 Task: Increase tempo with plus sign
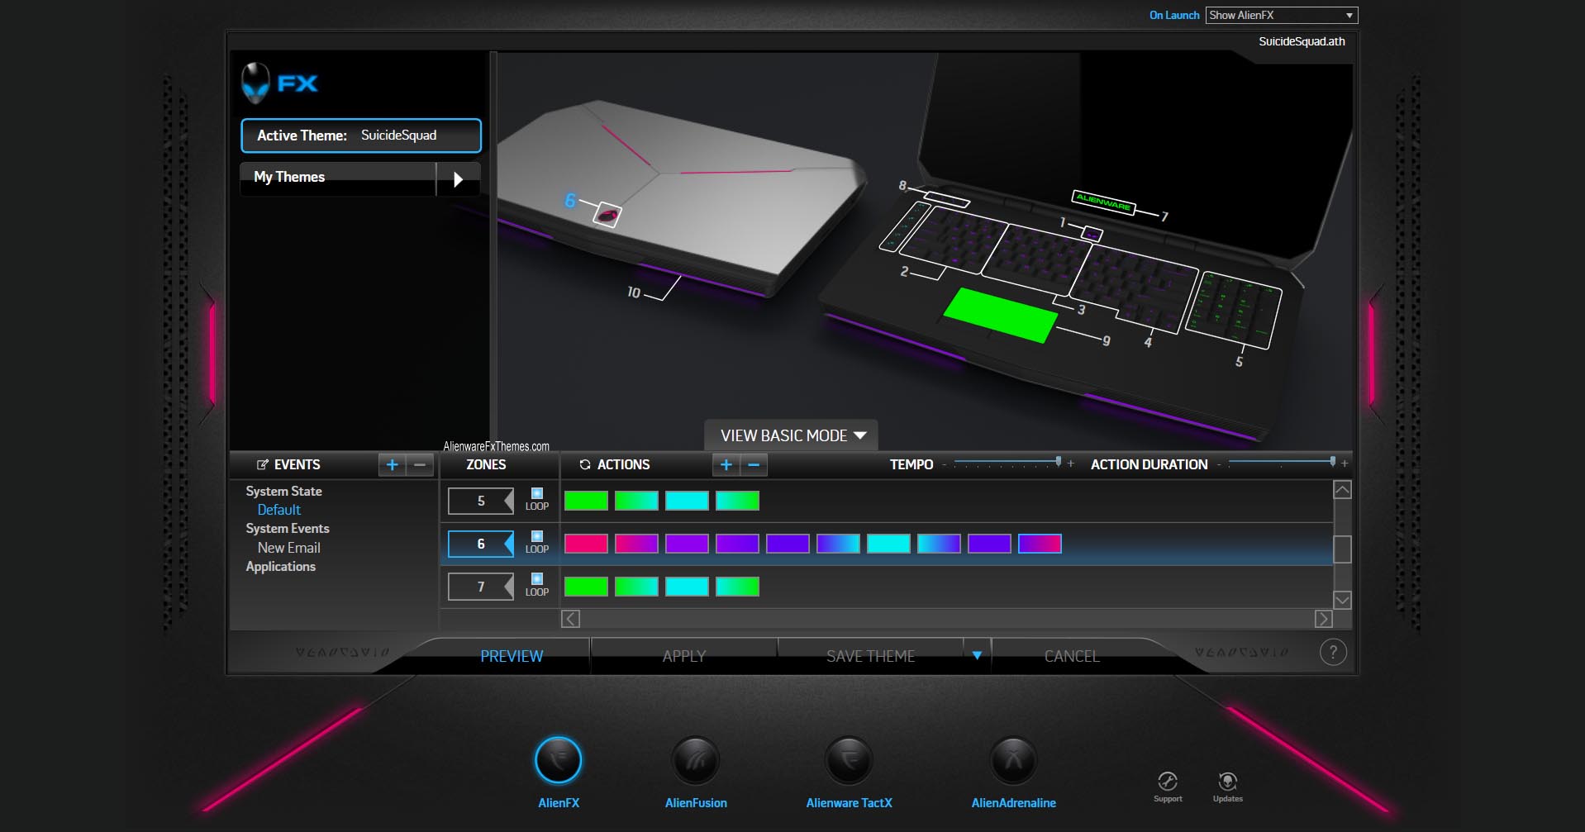(x=1071, y=464)
